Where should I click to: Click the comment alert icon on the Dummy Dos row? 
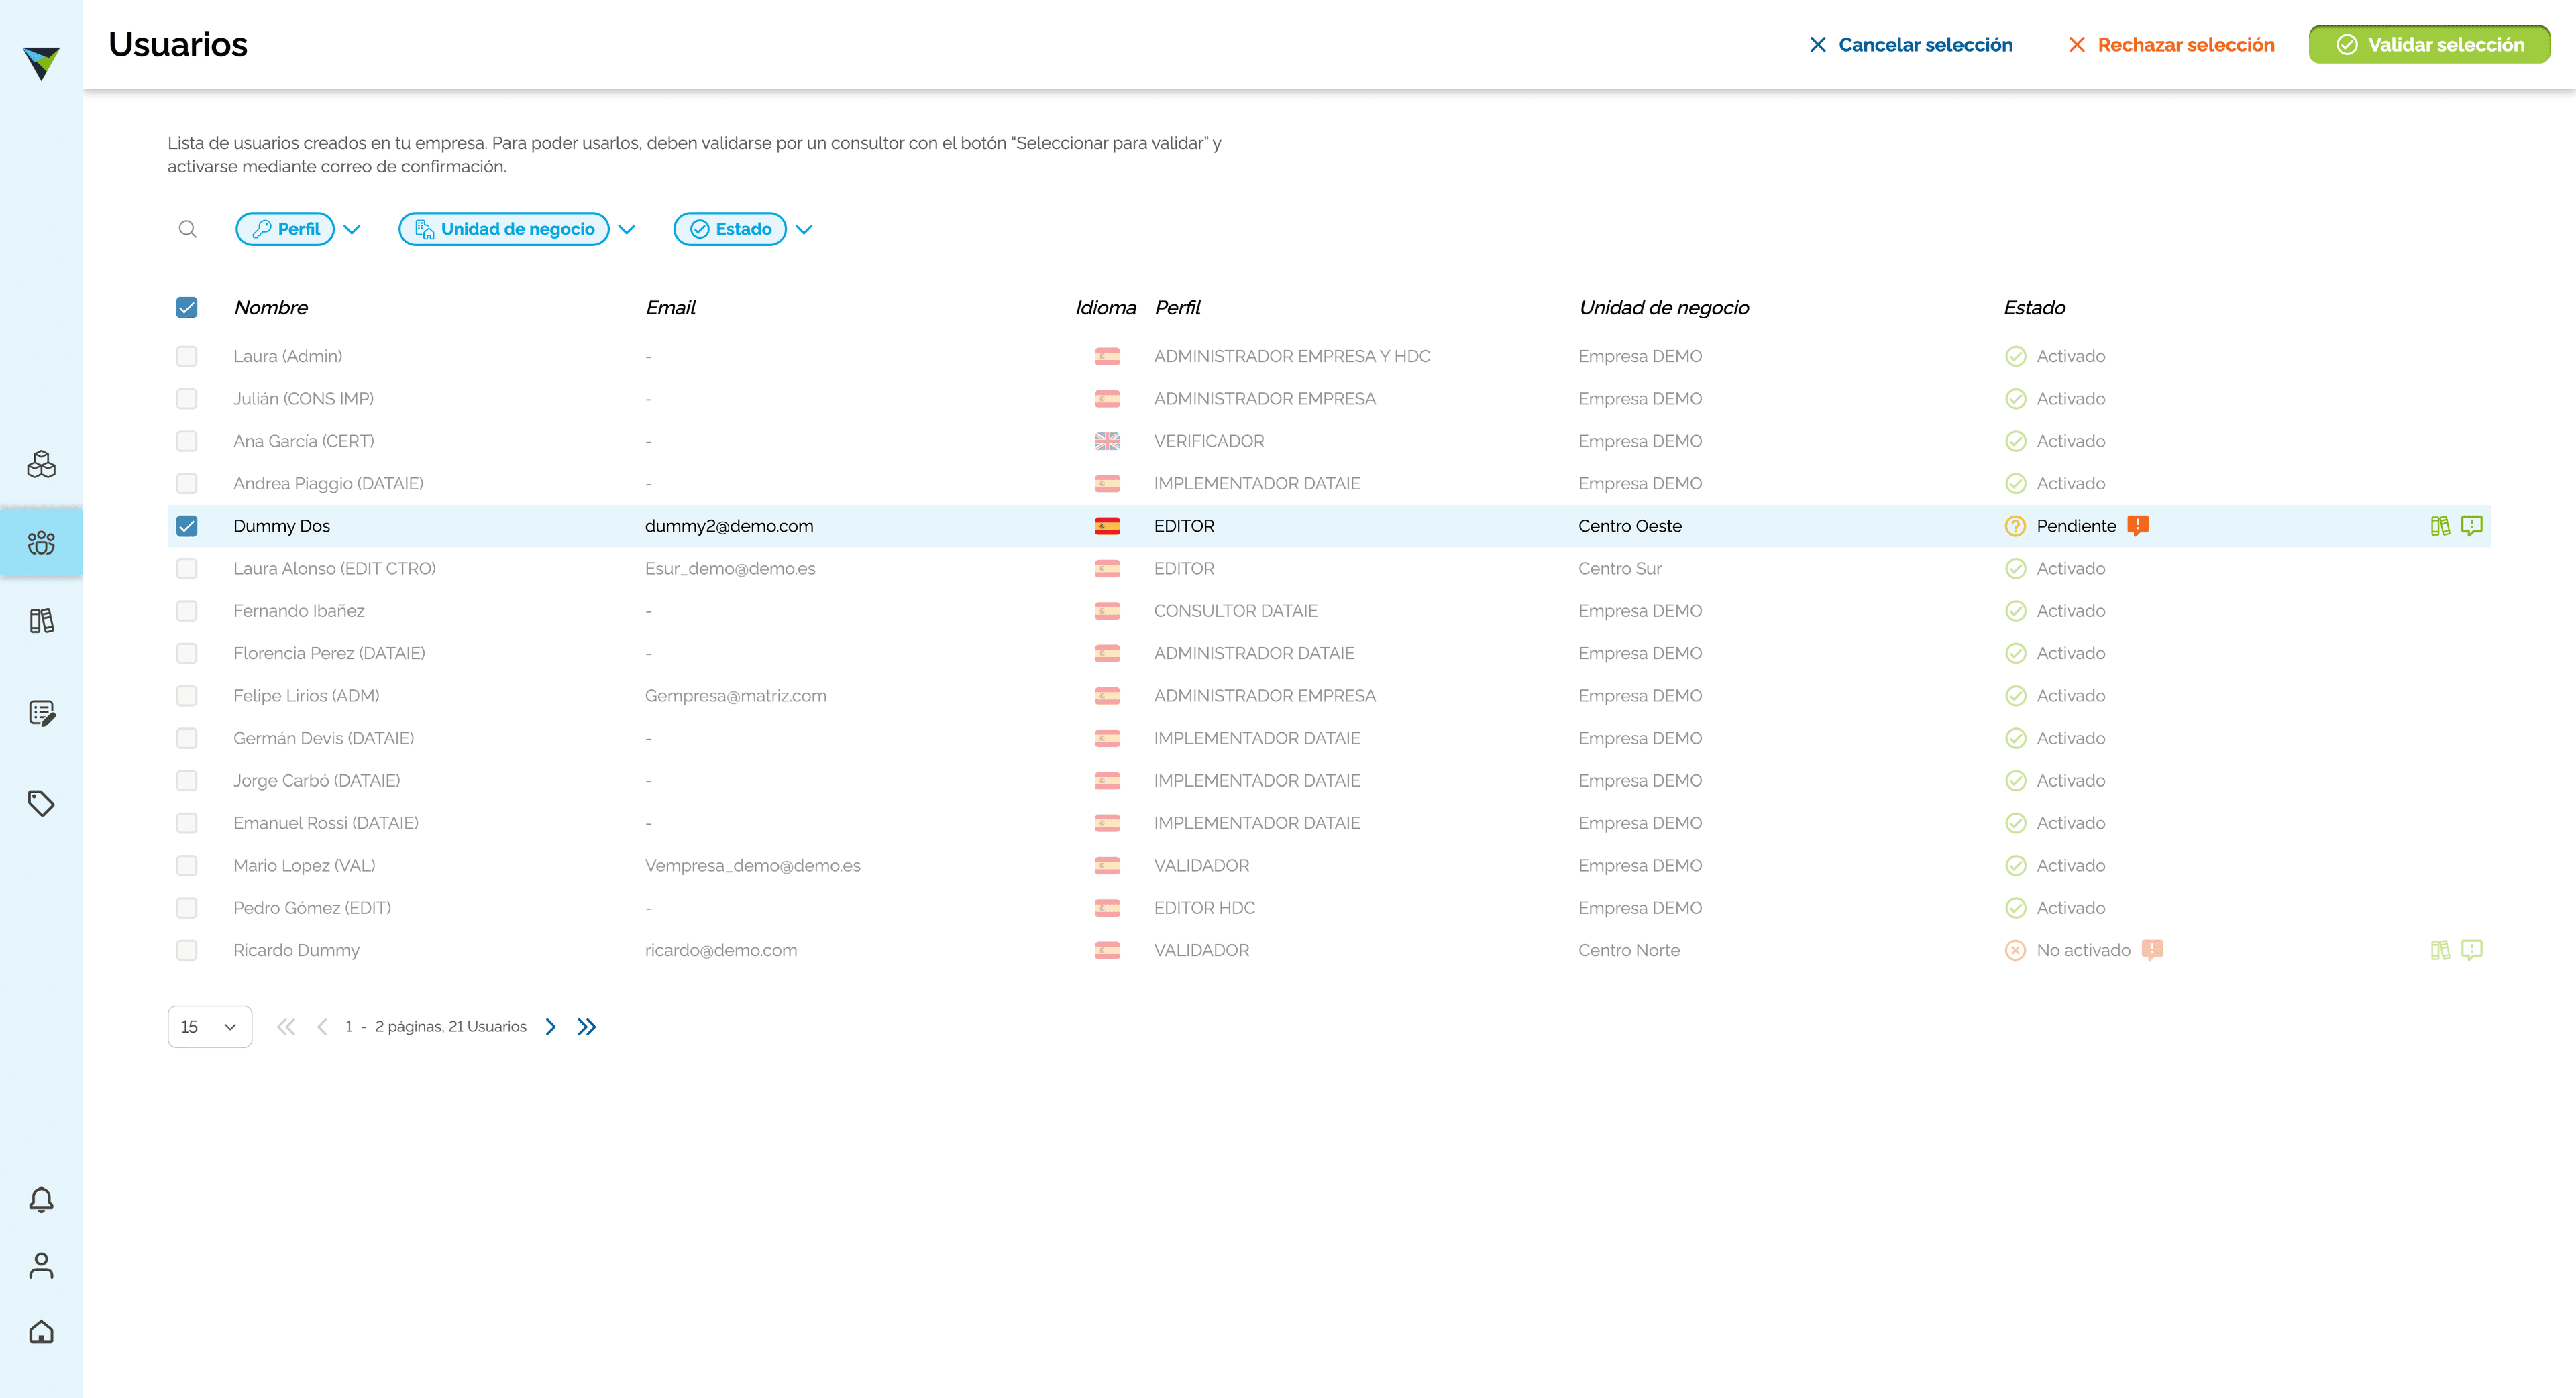[x=2472, y=526]
